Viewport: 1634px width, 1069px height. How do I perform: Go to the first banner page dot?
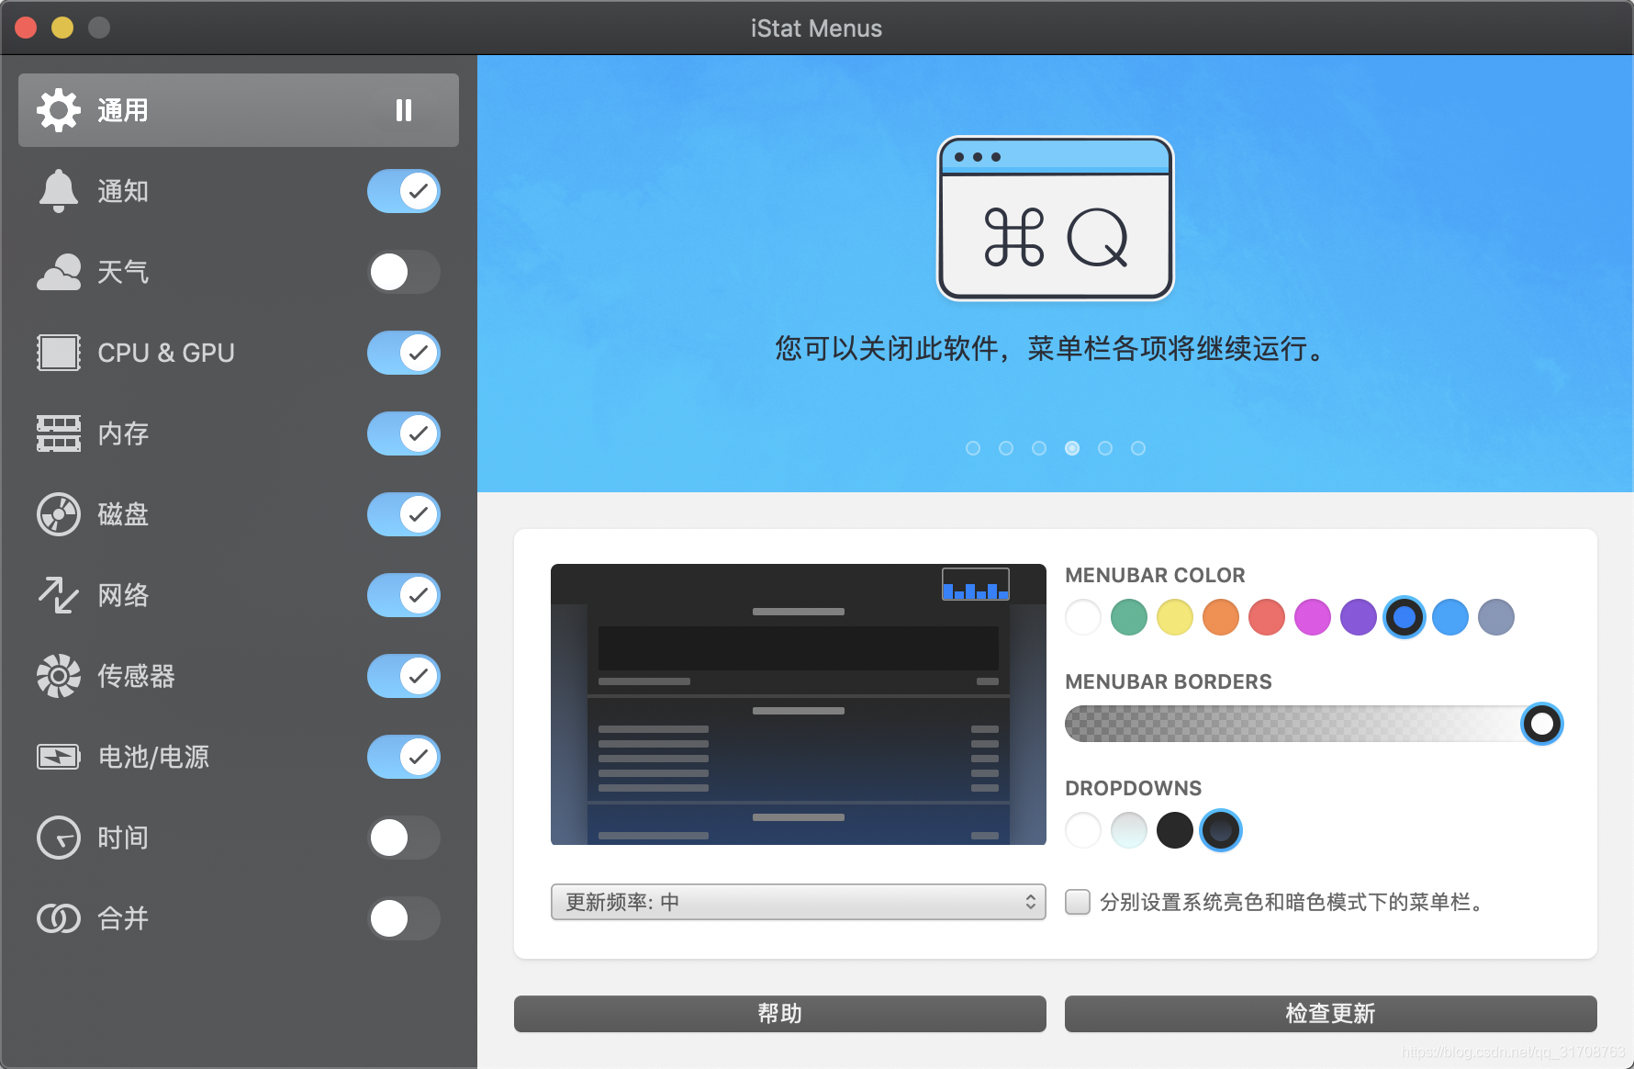(x=973, y=448)
